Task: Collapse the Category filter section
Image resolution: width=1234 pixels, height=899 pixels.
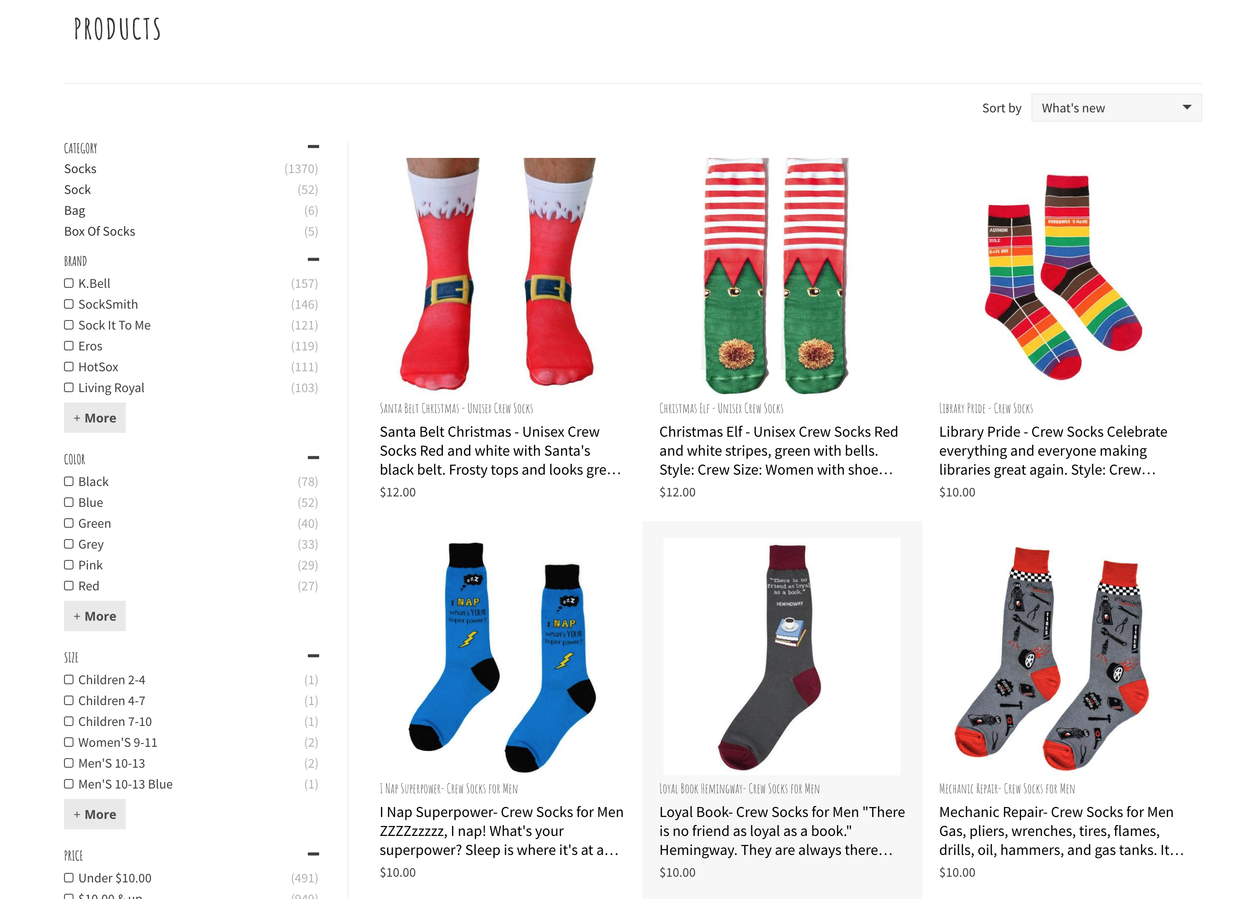Action: coord(313,147)
